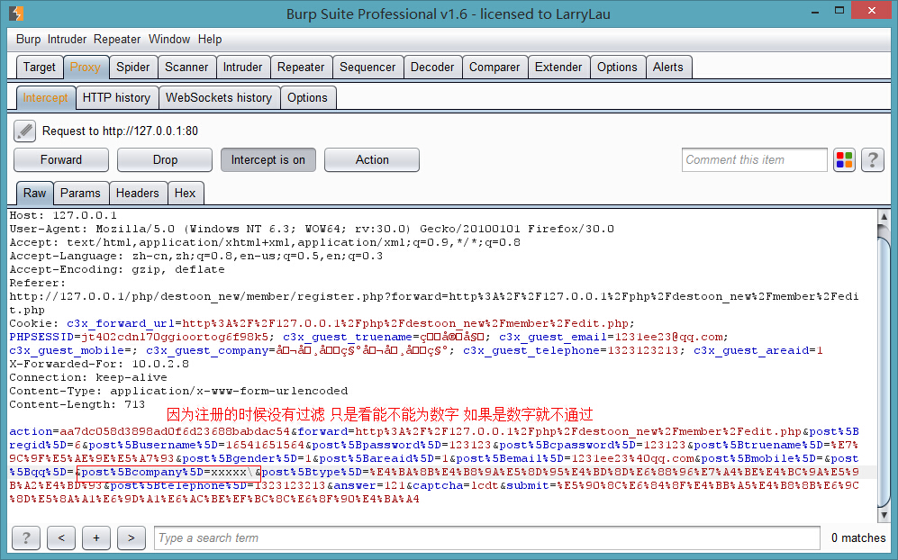898x560 pixels.
Task: Open the Intruder menu in menu bar
Action: (x=67, y=39)
